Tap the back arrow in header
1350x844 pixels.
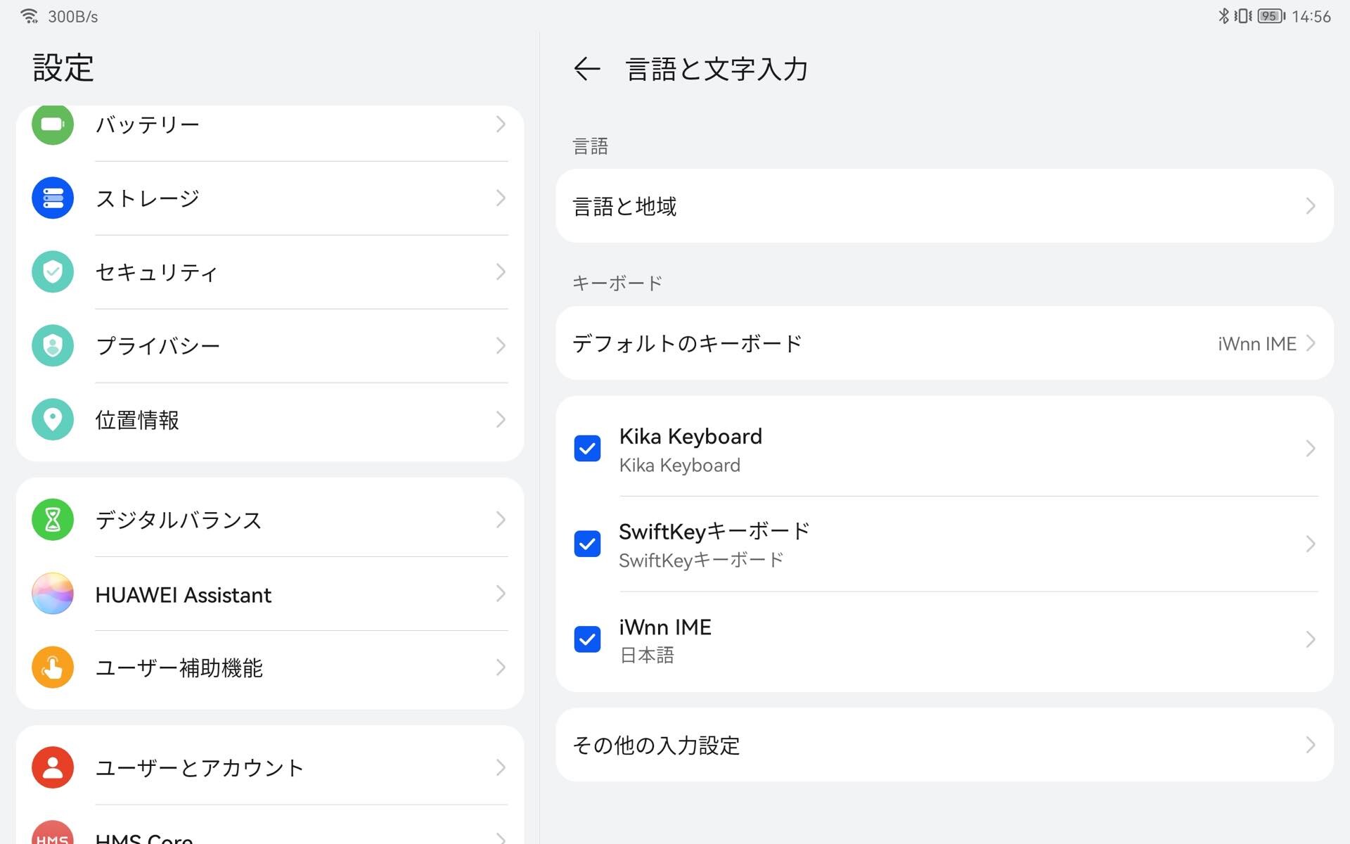(x=586, y=69)
